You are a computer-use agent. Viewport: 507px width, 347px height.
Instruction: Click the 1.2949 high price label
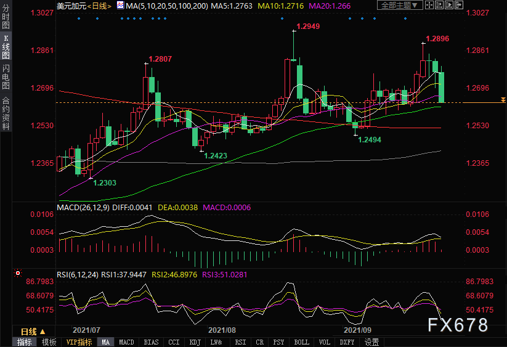coord(308,27)
